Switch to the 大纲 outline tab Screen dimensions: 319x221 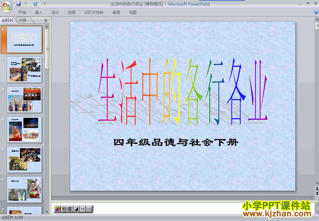(x=23, y=20)
